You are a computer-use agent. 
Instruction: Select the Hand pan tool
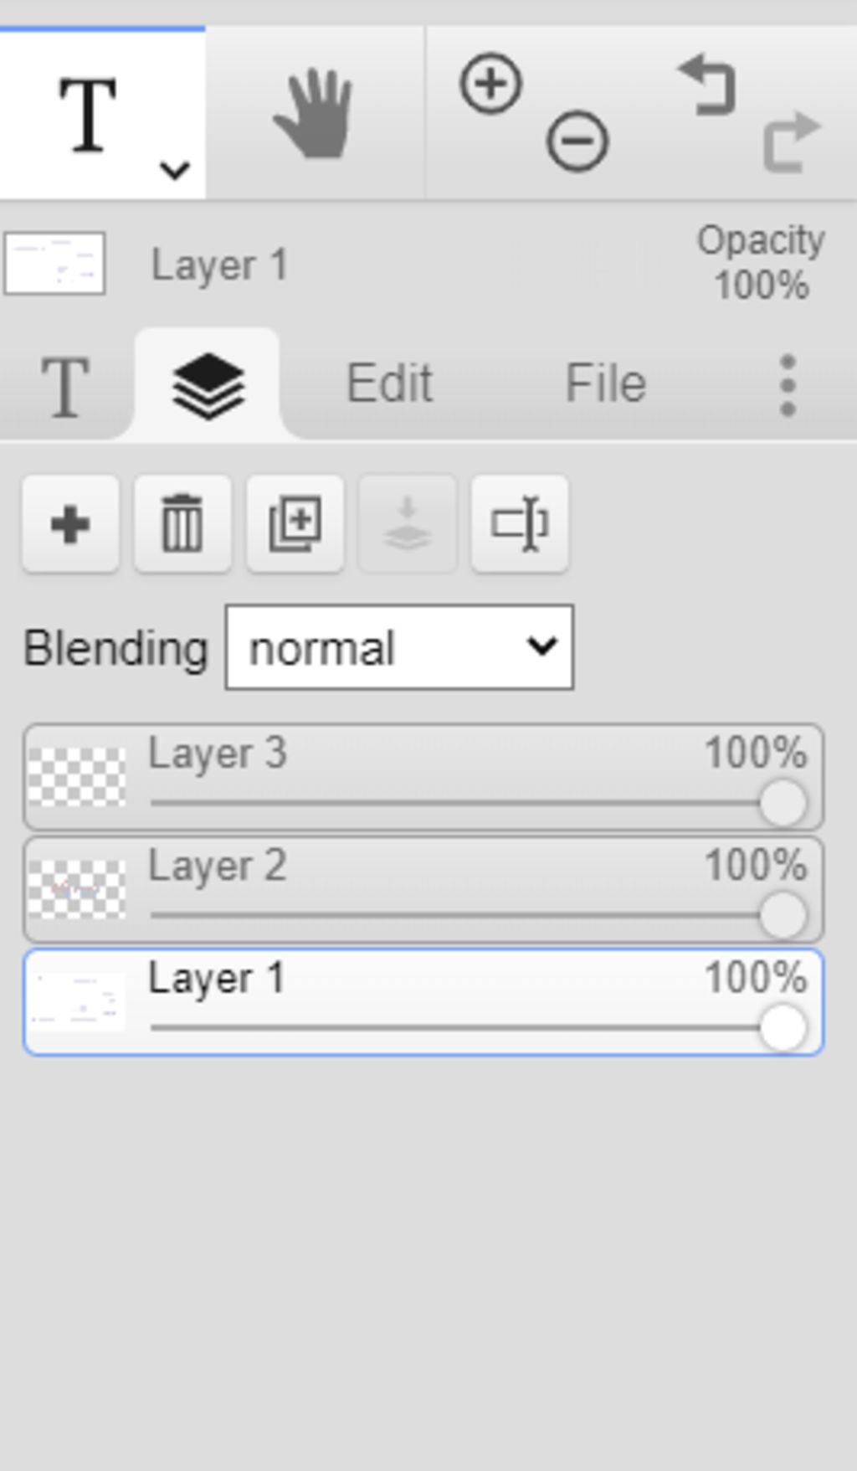pyautogui.click(x=314, y=113)
